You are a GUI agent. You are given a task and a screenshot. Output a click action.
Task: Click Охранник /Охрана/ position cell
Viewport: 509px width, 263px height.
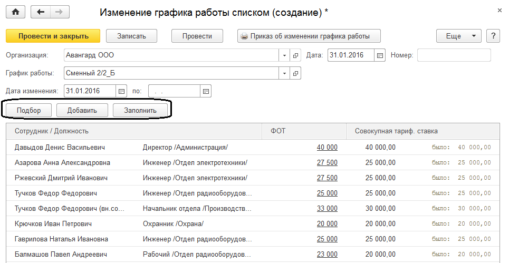coord(173,223)
